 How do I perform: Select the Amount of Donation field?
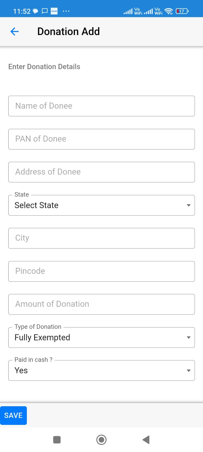coord(101,304)
